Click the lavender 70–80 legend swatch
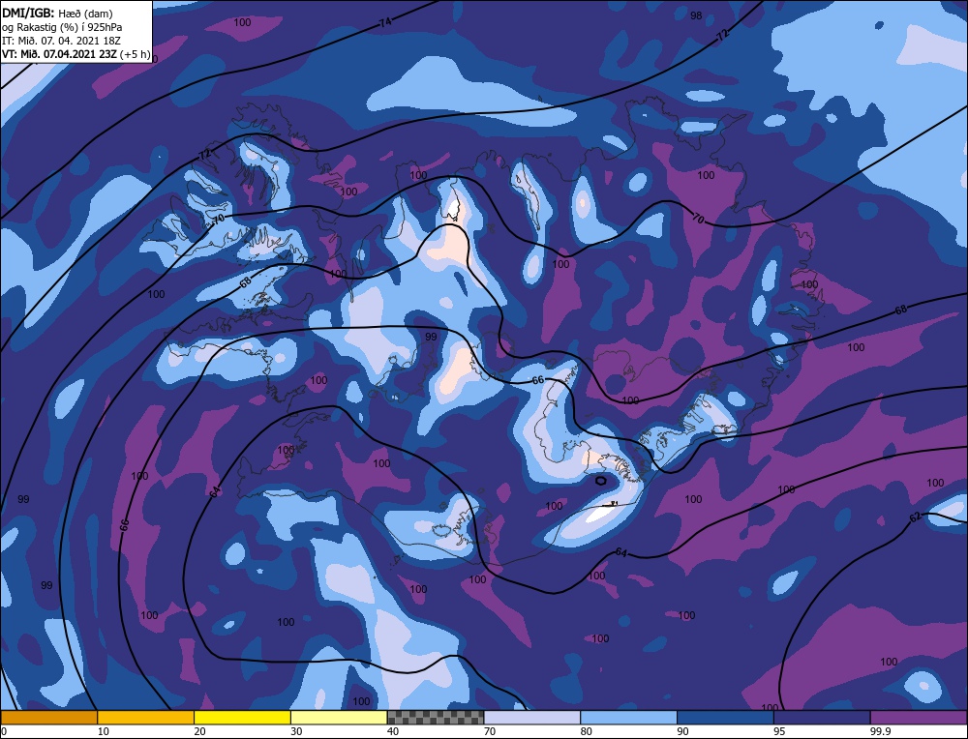Viewport: 968px width, 739px height. click(x=532, y=717)
